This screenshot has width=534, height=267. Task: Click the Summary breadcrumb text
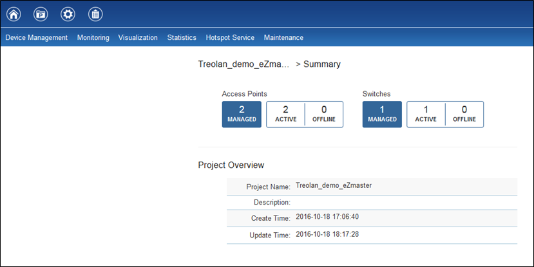(x=322, y=64)
